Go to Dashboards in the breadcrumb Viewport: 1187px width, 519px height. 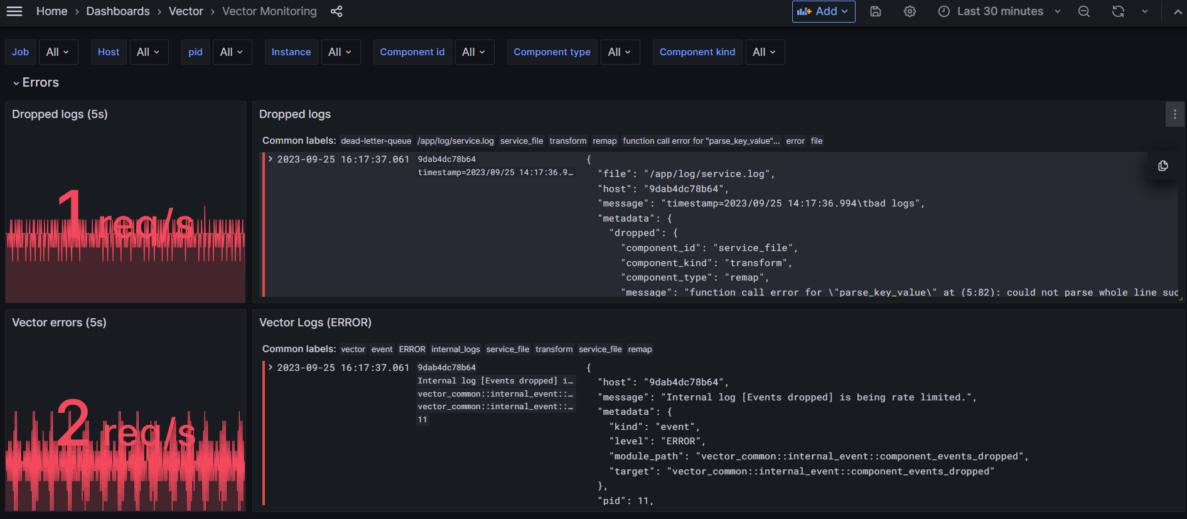(x=118, y=11)
